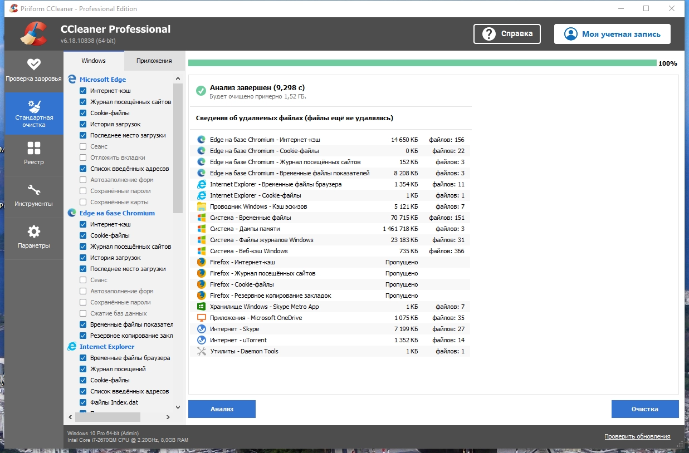This screenshot has width=689, height=453.
Task: Click the green analysis progress bar
Action: click(x=422, y=63)
